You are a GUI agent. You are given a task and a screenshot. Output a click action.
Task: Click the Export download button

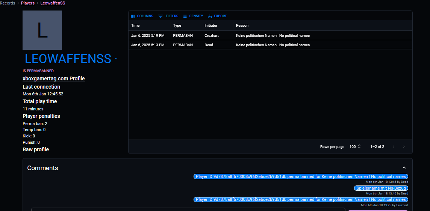tap(217, 16)
